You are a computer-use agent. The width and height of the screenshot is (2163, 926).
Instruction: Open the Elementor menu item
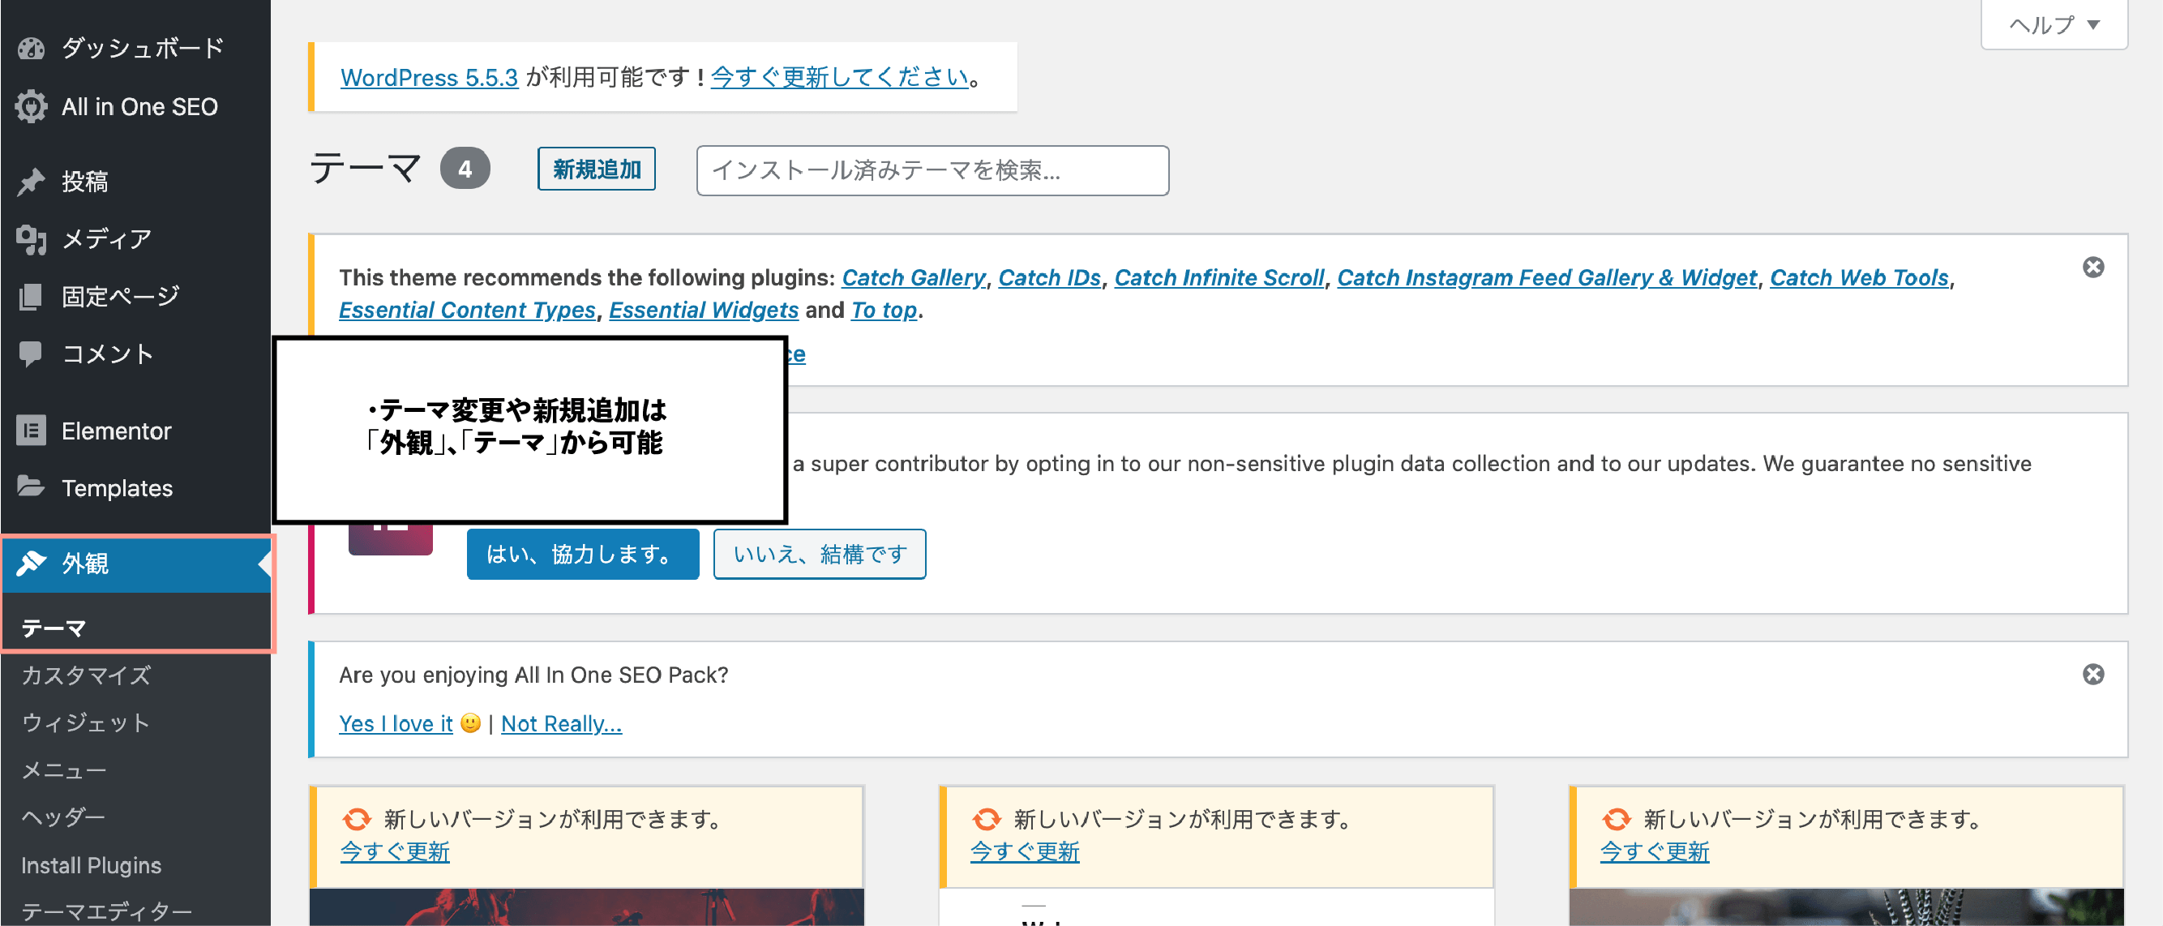135,431
